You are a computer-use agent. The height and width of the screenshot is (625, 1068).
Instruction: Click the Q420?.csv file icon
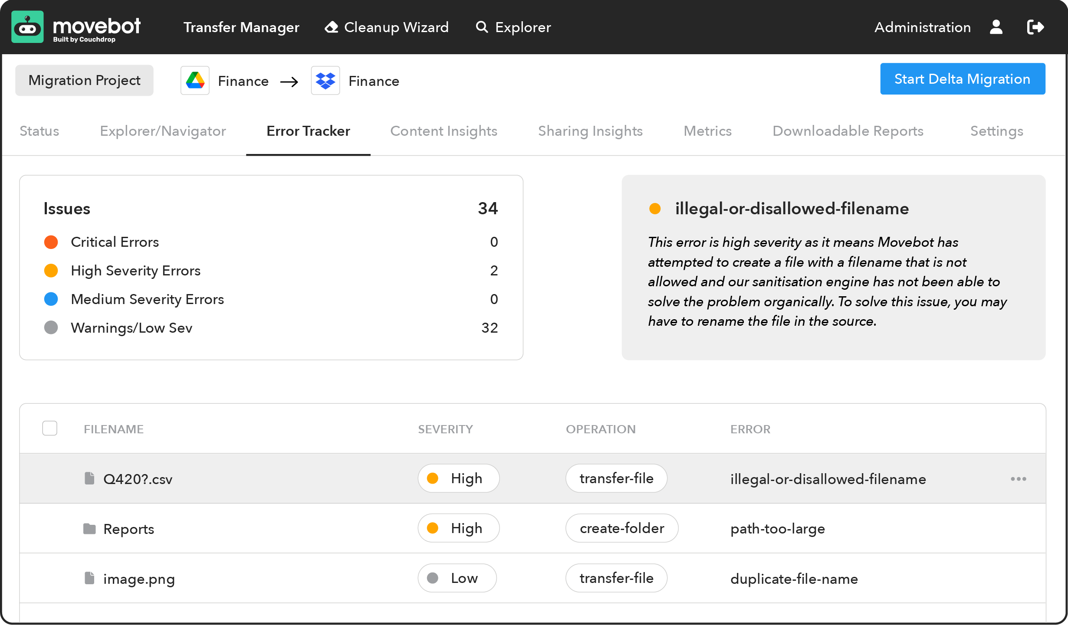pos(89,478)
